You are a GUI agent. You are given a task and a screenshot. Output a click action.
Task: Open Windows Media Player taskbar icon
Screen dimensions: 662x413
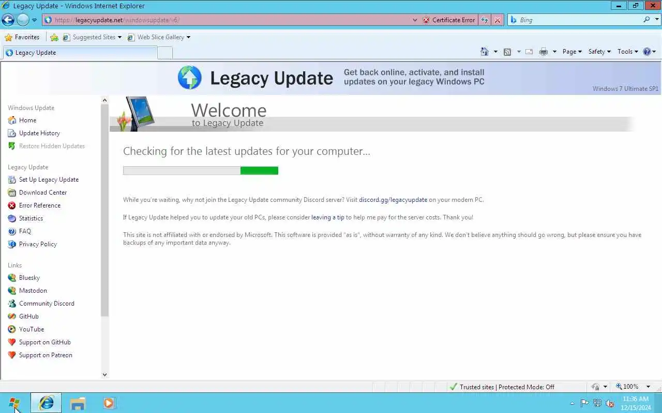click(x=109, y=403)
